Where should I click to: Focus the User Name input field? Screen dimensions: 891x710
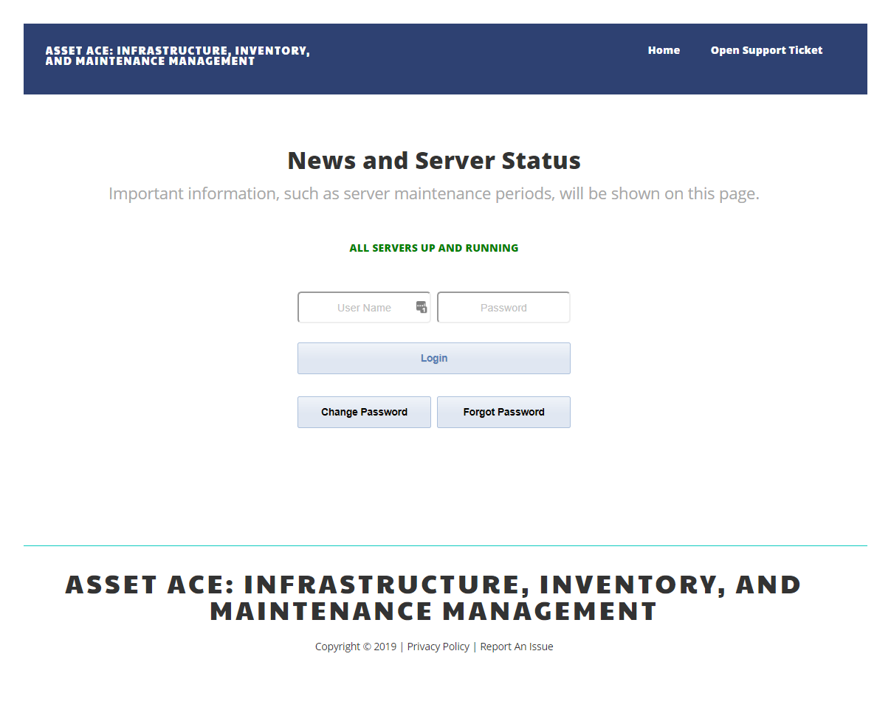[364, 307]
